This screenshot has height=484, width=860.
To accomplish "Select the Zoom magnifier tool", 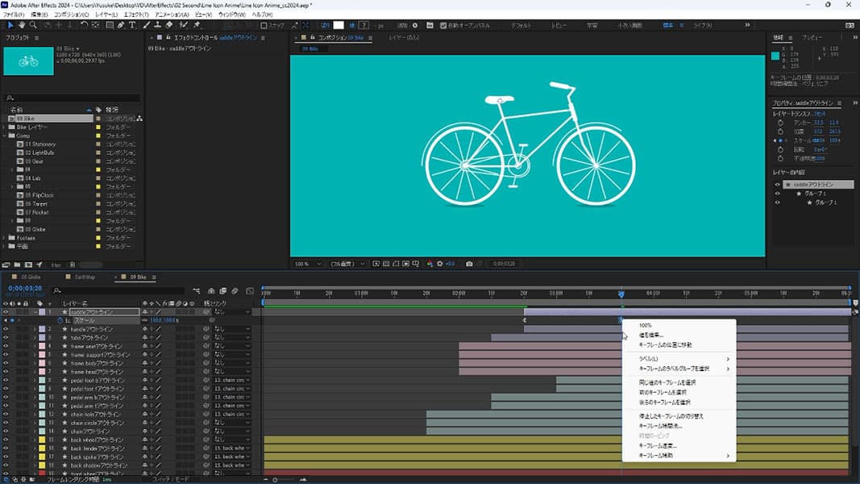I will tap(33, 25).
